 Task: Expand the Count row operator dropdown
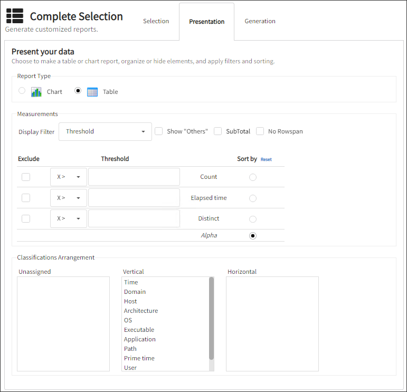pos(69,177)
